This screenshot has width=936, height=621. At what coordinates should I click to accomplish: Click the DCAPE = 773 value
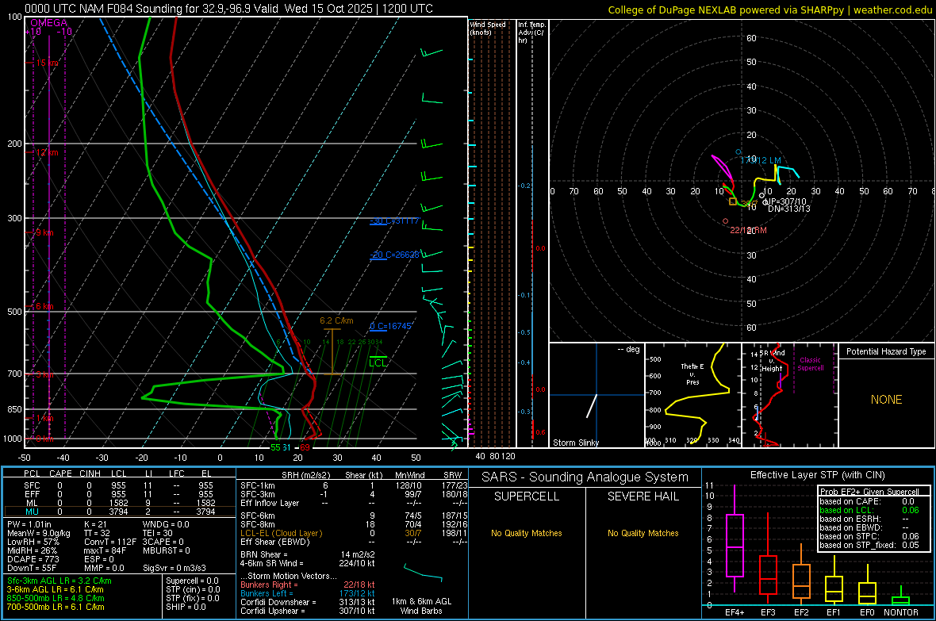tap(33, 559)
